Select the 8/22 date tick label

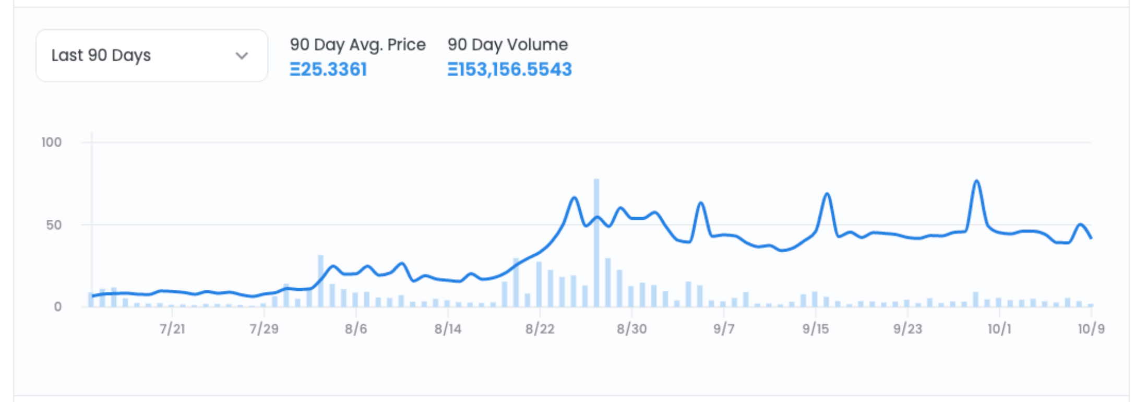coord(540,329)
